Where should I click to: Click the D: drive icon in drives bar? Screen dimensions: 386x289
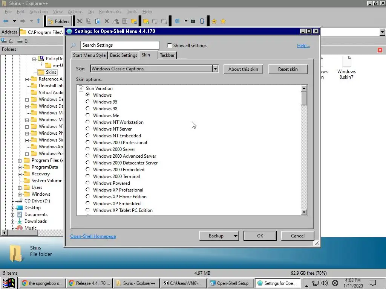pos(23,41)
